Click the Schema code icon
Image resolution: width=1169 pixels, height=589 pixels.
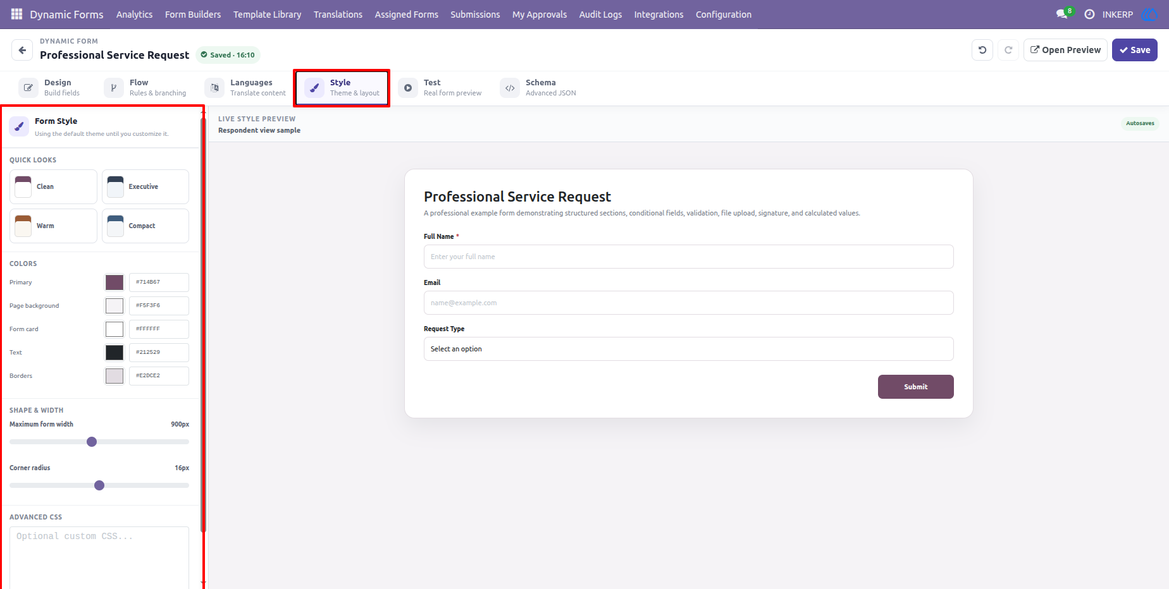pos(510,88)
